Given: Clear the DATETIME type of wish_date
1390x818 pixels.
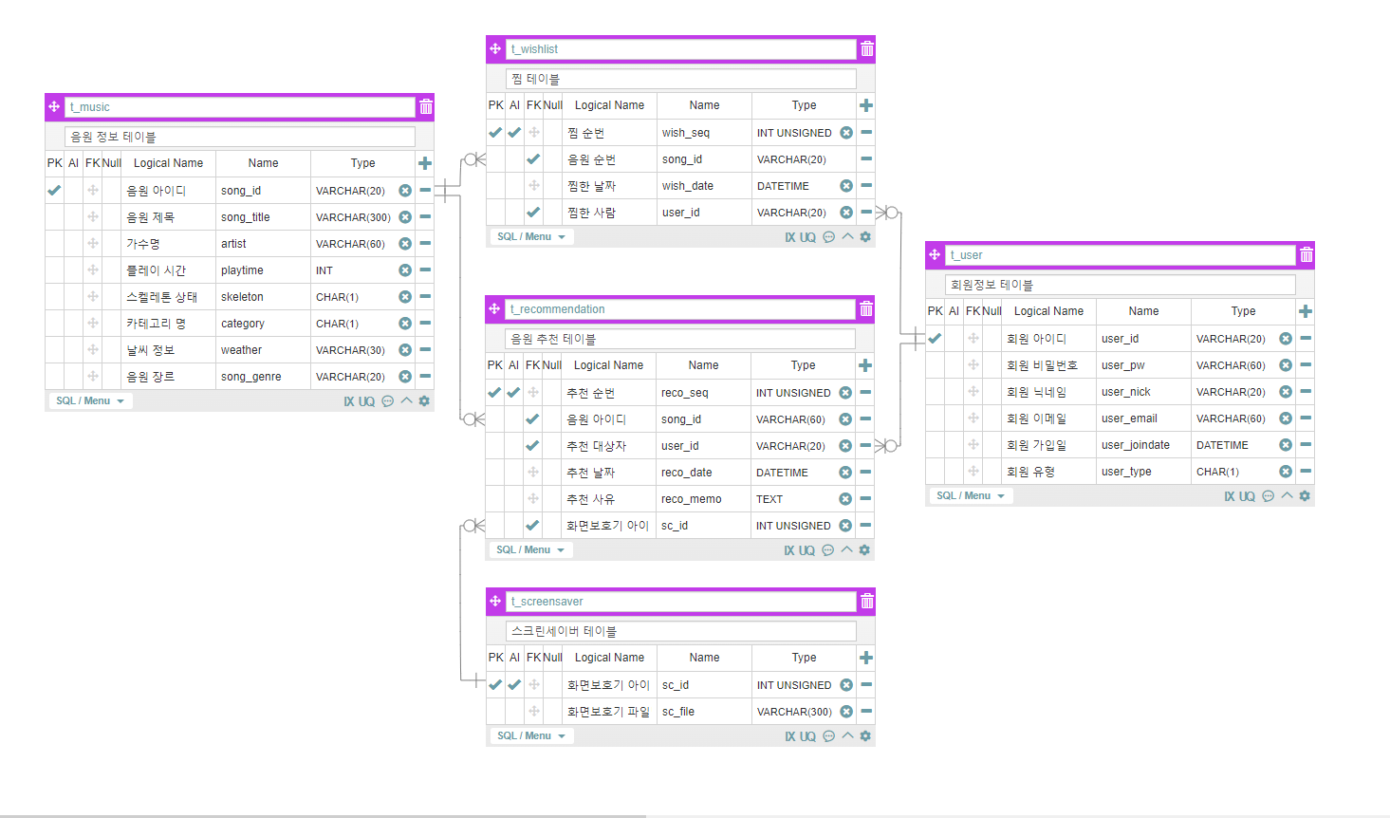Looking at the screenshot, I should pos(846,186).
